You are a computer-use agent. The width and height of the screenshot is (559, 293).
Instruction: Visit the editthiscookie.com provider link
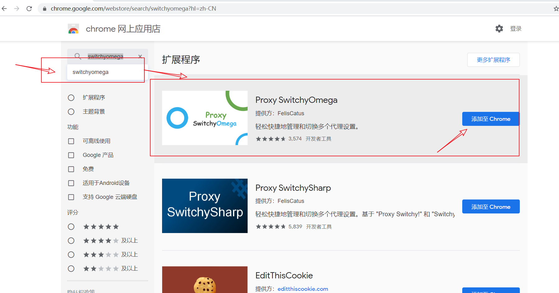[x=303, y=289]
